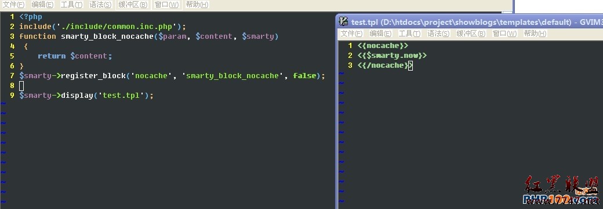Click <{$smarty.now}> on line 2 of test.tpl
This screenshot has height=209, width=603.
click(x=393, y=56)
